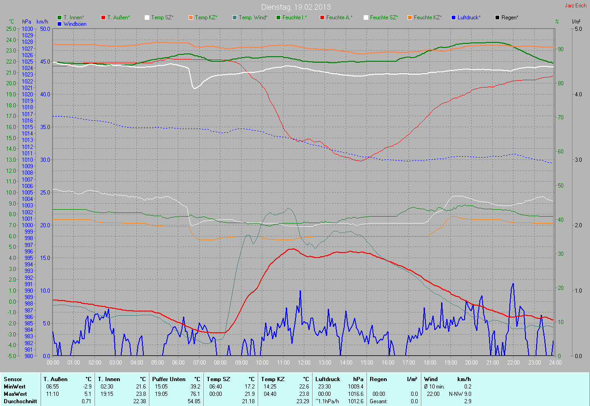Select the 'Feuchte A.*' legend label

[339, 18]
